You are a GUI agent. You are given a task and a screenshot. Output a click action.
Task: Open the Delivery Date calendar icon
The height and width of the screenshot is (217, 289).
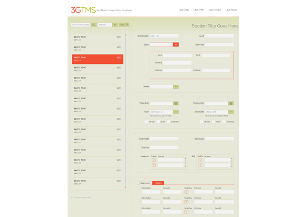pos(231,103)
